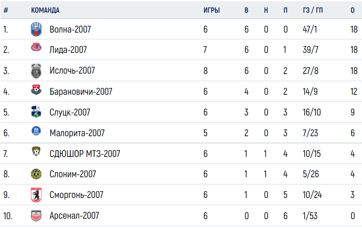The image size is (362, 228).
Task: Click the Слоним-2007 round yellow badge
Action: 36,174
